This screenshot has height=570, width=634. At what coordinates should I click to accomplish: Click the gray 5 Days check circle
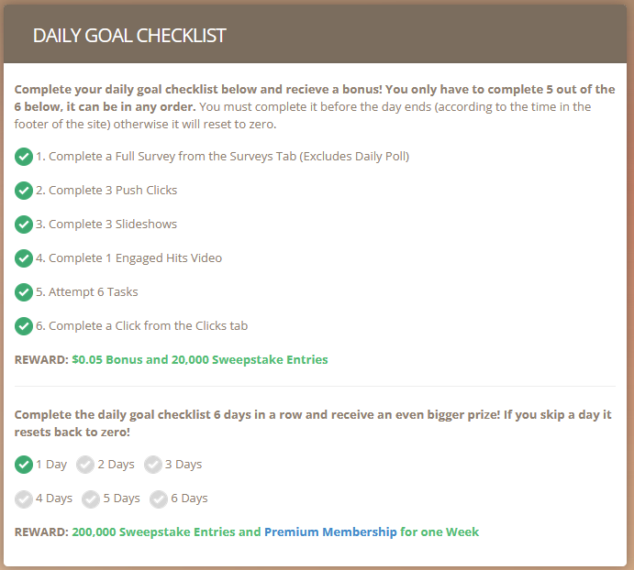pyautogui.click(x=91, y=499)
